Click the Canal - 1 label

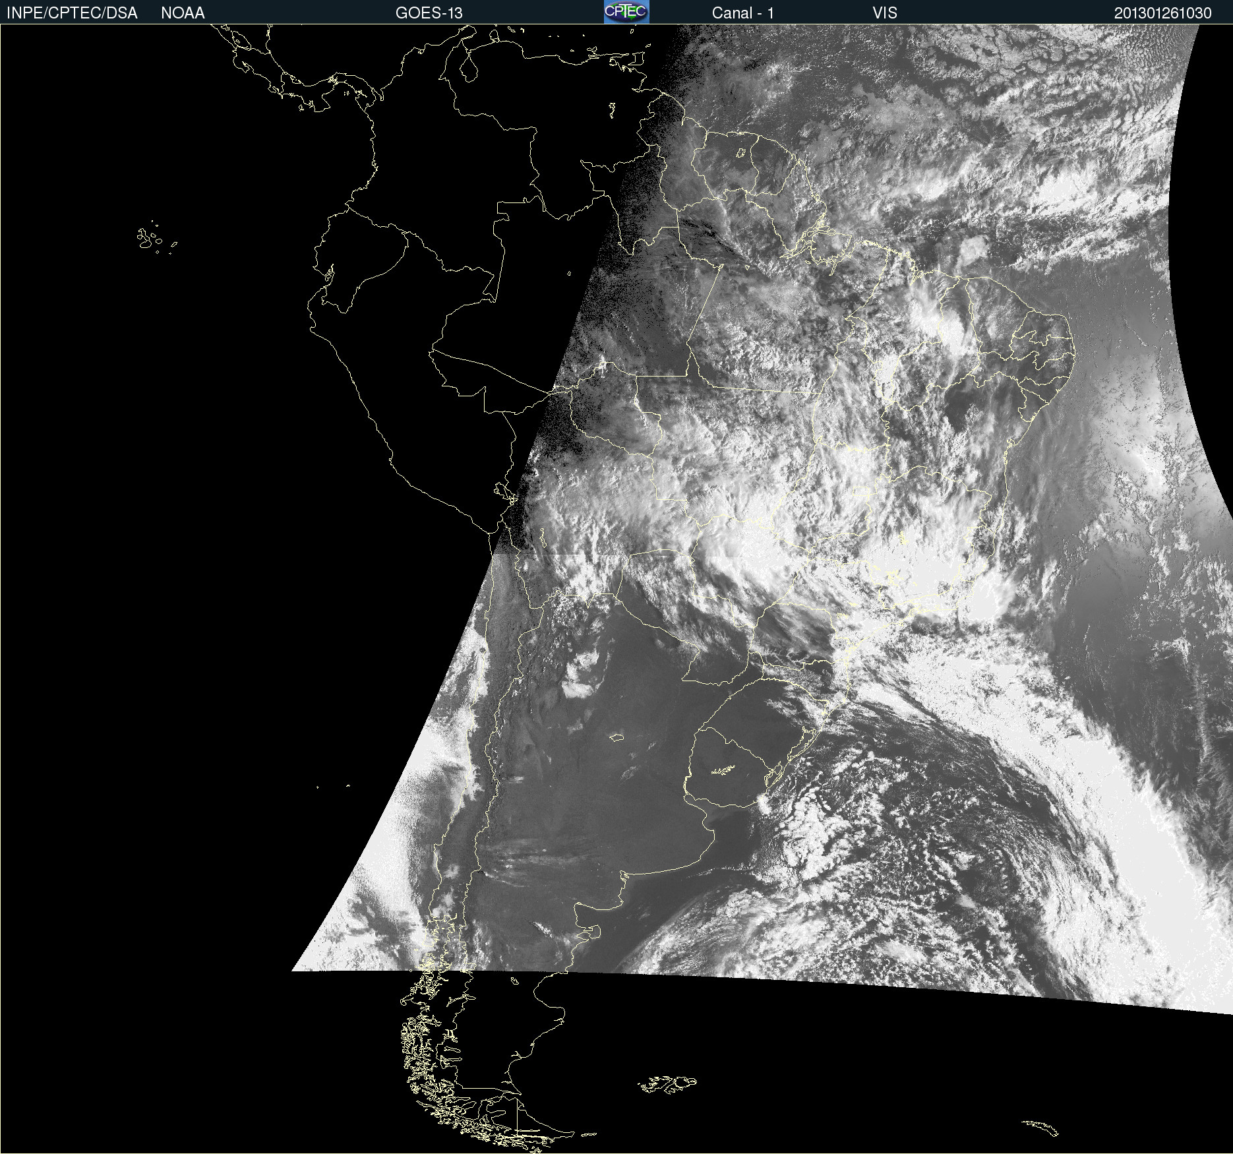[742, 13]
